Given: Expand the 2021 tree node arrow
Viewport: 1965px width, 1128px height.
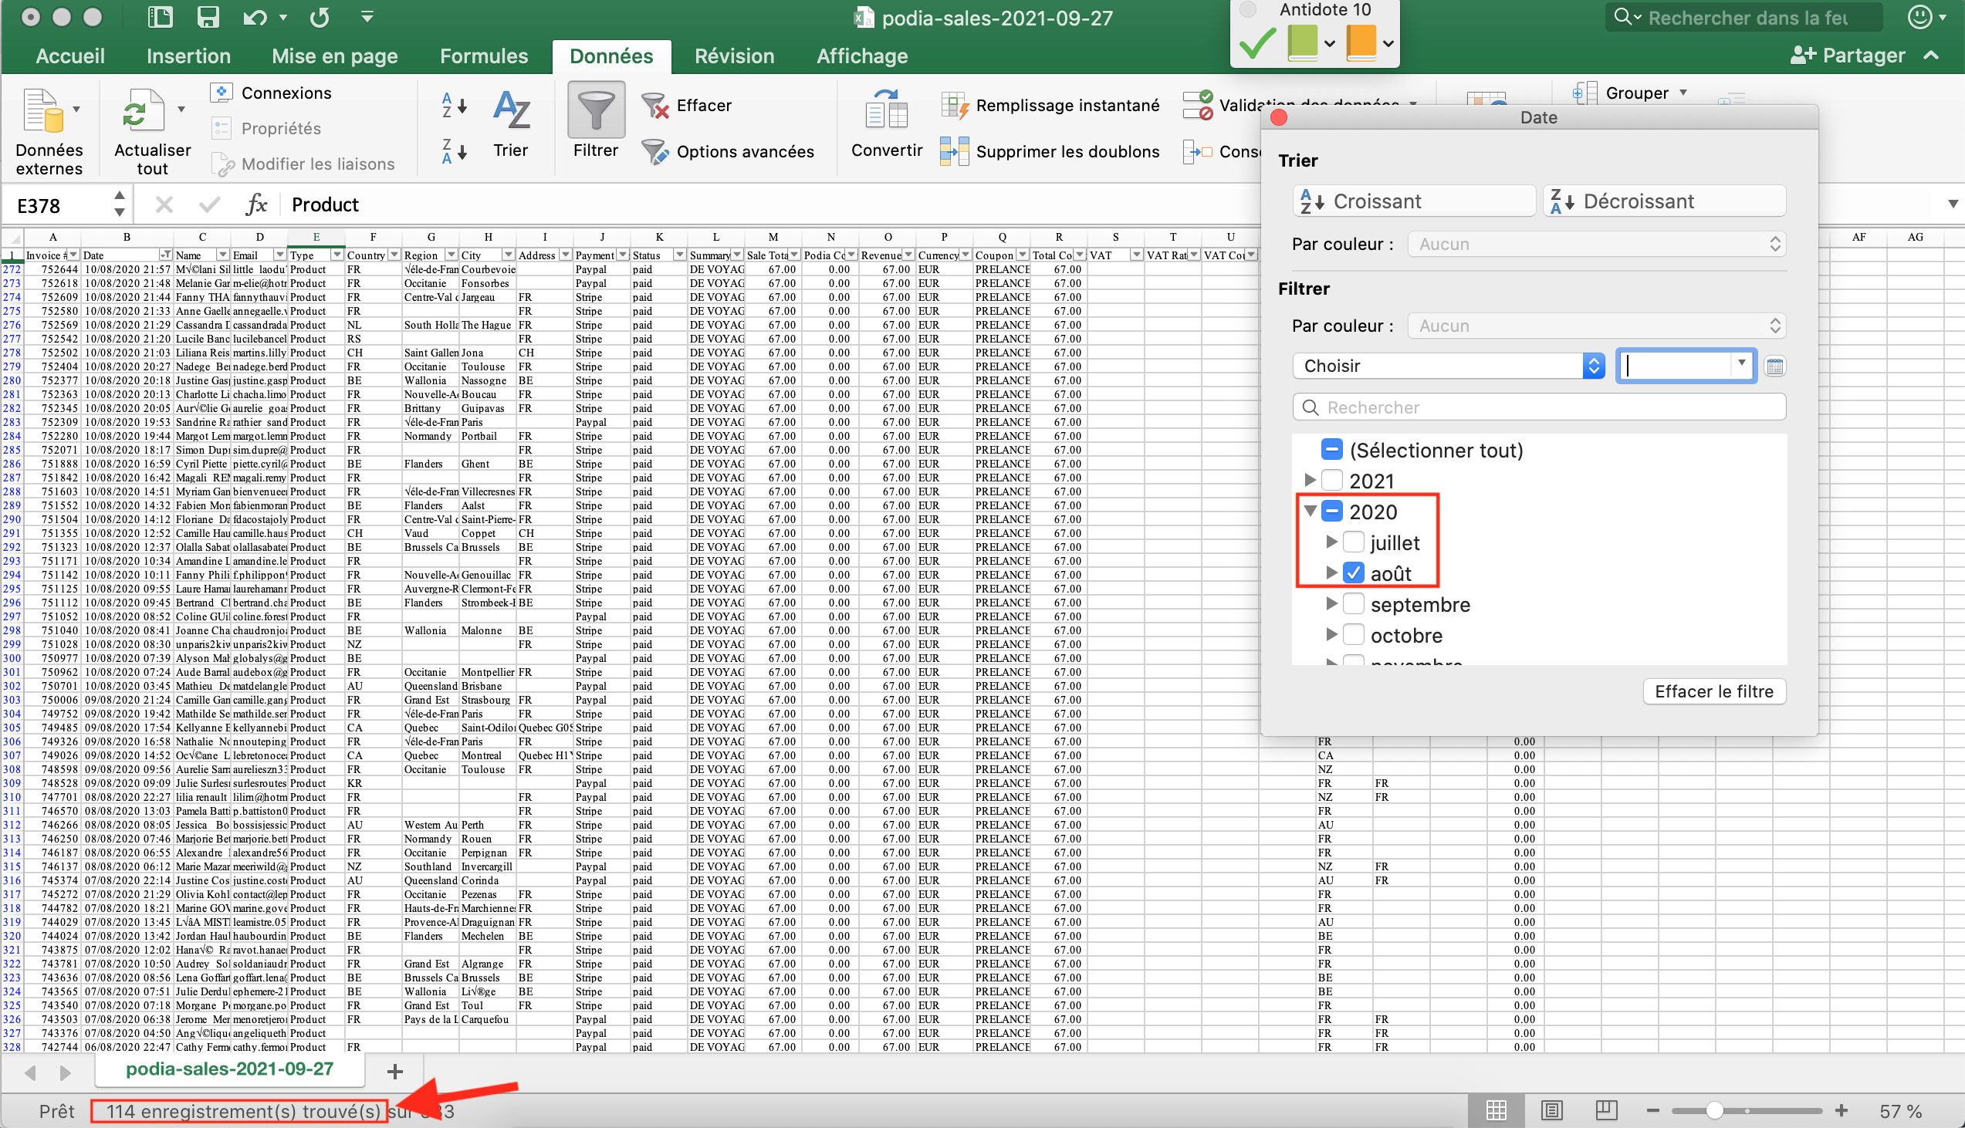Looking at the screenshot, I should pyautogui.click(x=1310, y=481).
